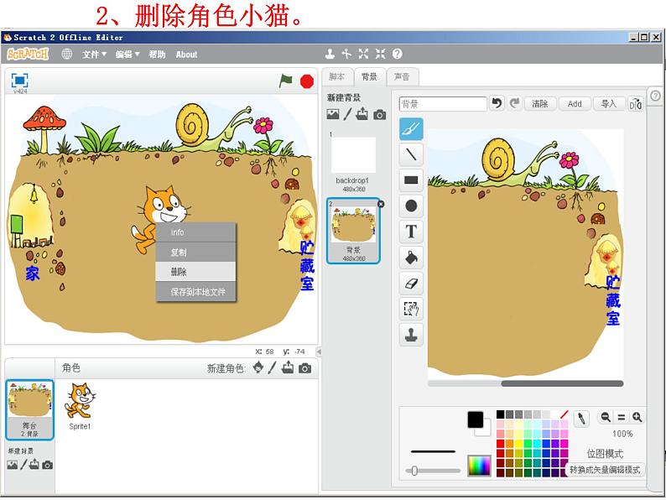Select the Line drawing tool
Viewport: 666px width, 500px height.
(x=411, y=154)
